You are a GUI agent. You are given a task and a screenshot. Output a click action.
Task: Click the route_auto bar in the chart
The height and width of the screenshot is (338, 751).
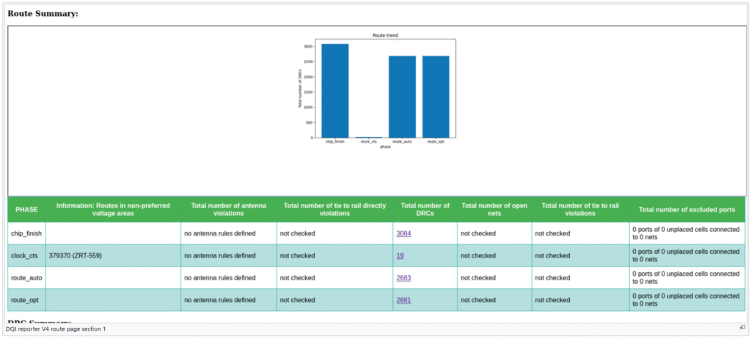tap(402, 97)
